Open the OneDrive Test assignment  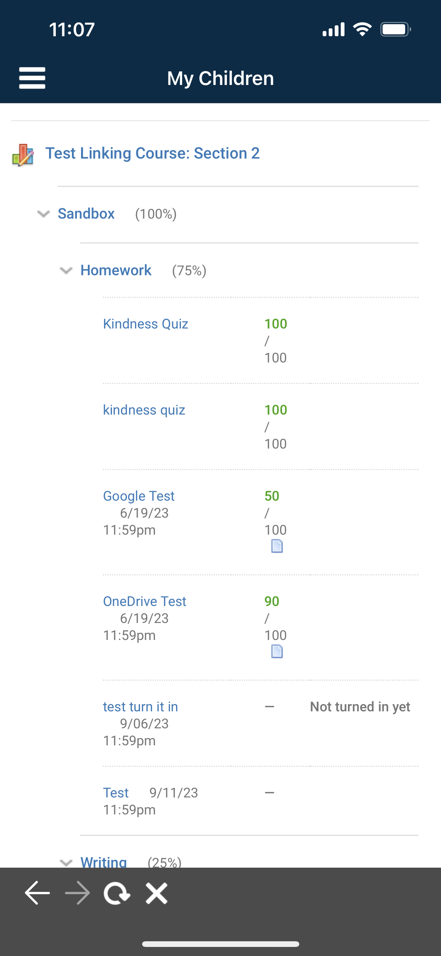(145, 601)
